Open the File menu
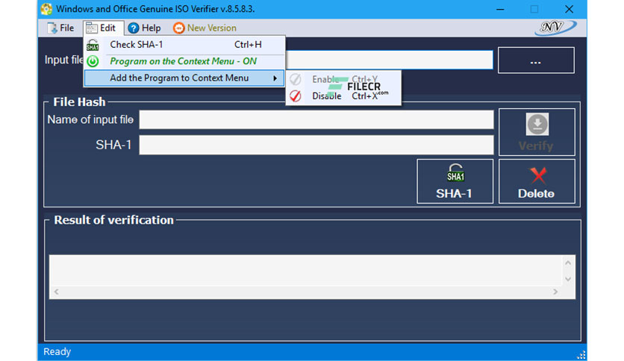Viewport: 624px width, 361px height. click(x=60, y=28)
